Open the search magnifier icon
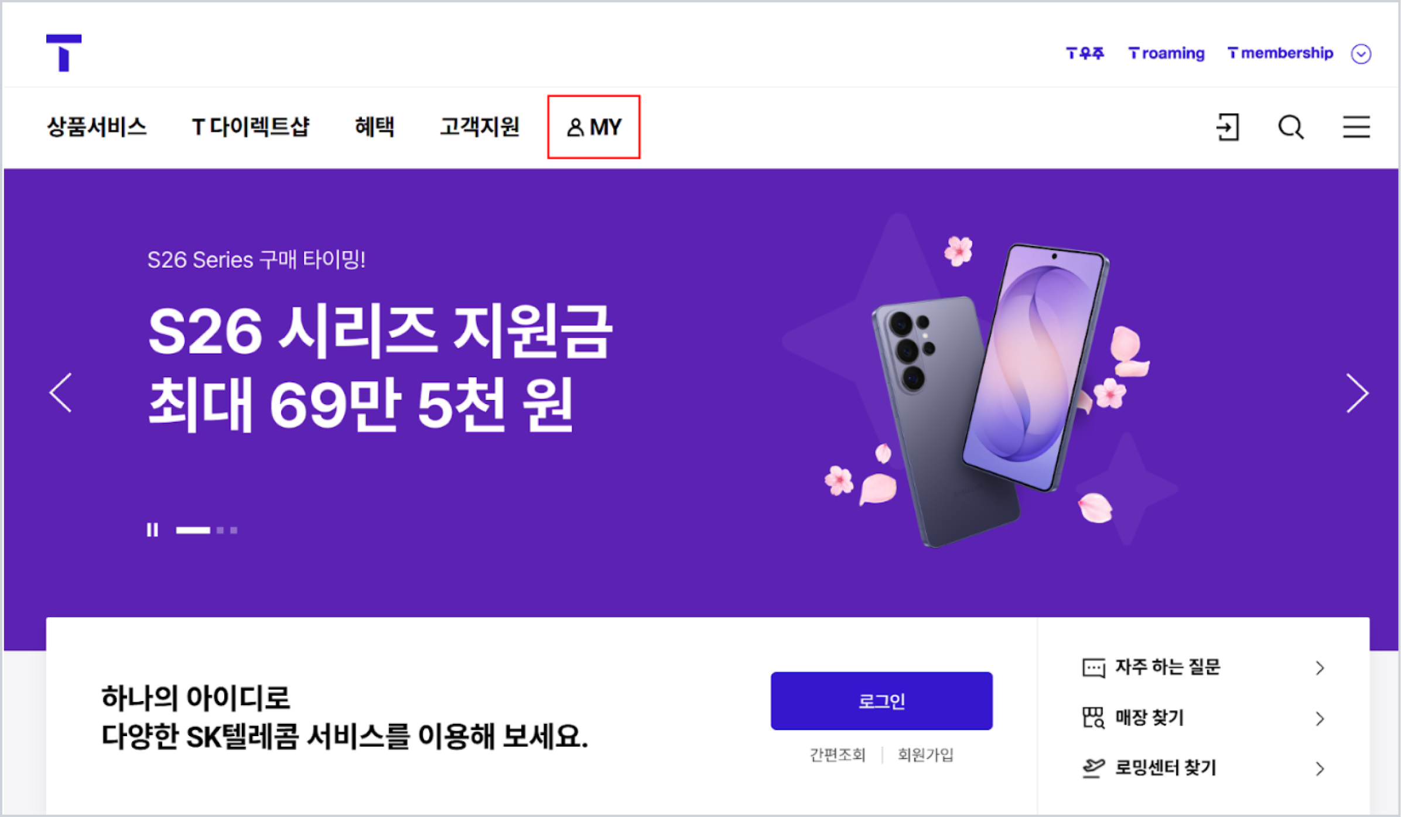The image size is (1401, 817). pyautogui.click(x=1291, y=127)
